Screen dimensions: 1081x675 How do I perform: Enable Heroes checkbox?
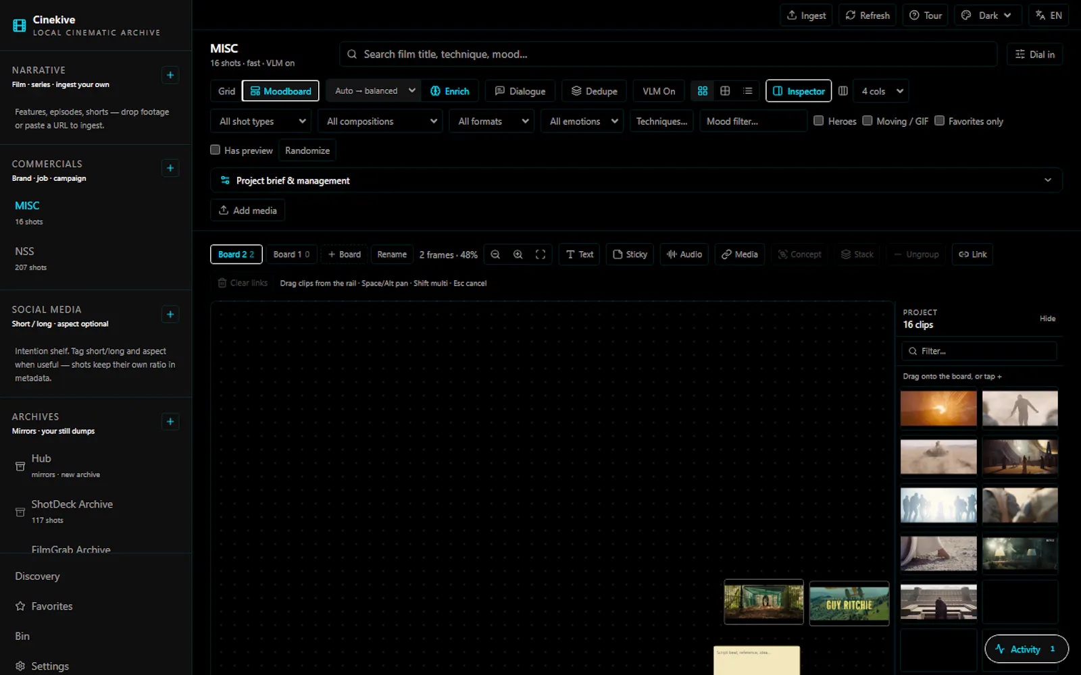(818, 121)
